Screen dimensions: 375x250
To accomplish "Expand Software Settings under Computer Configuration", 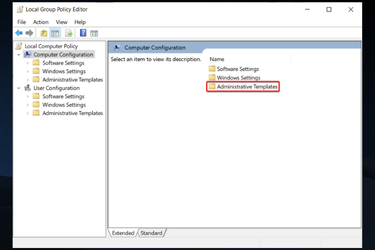I will 27,63.
